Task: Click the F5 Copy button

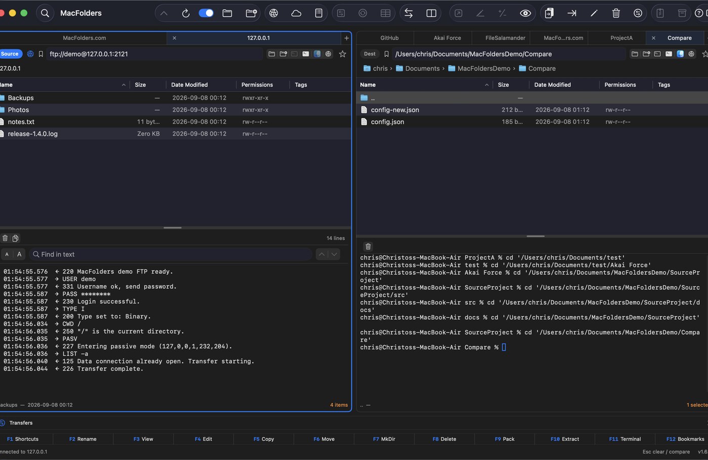Action: pyautogui.click(x=263, y=439)
